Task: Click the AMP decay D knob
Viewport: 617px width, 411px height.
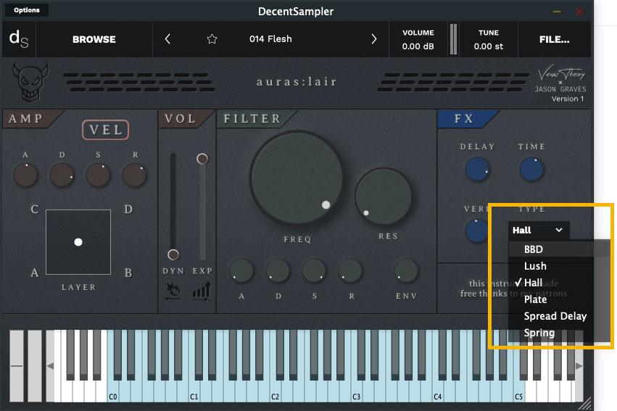Action: pyautogui.click(x=62, y=175)
